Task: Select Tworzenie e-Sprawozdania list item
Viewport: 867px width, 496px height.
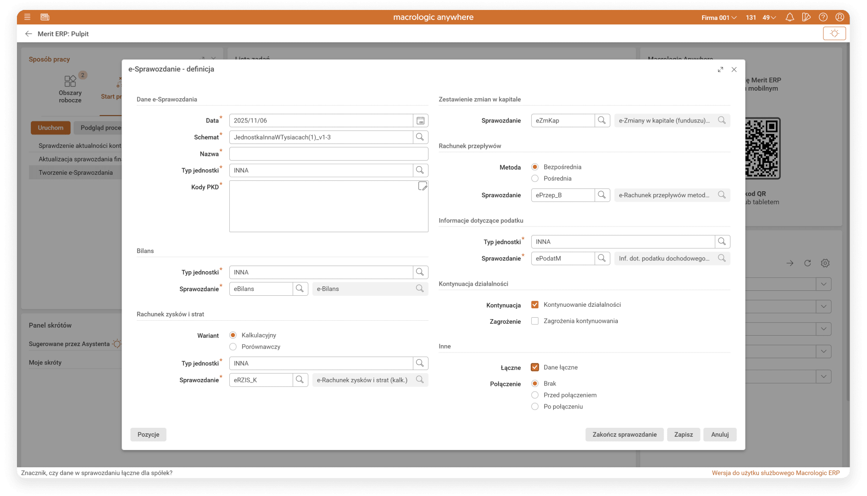Action: pos(76,173)
